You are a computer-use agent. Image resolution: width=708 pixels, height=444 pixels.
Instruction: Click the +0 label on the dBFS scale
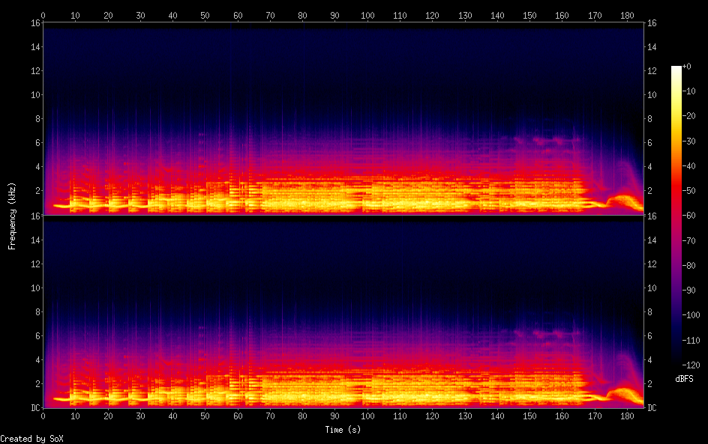click(x=688, y=67)
